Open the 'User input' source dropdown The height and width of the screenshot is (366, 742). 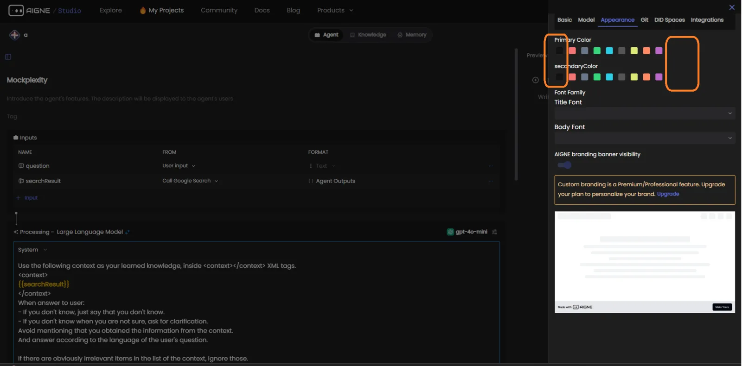(x=179, y=166)
